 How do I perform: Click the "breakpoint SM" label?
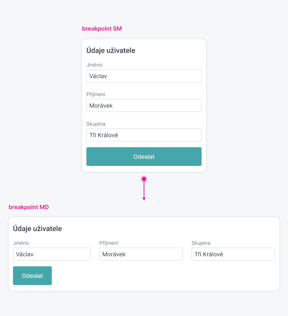pyautogui.click(x=102, y=29)
